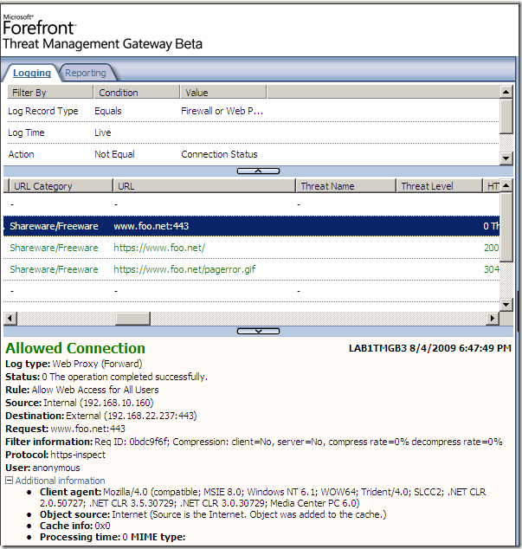Viewport: 522px width, 549px height.
Task: Click the Source Internal IP line
Action: [x=80, y=403]
